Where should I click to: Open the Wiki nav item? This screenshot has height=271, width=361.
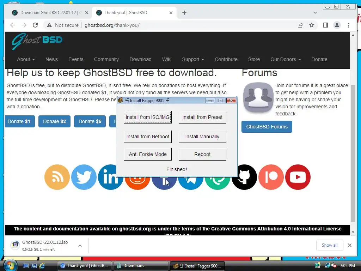coord(167,59)
